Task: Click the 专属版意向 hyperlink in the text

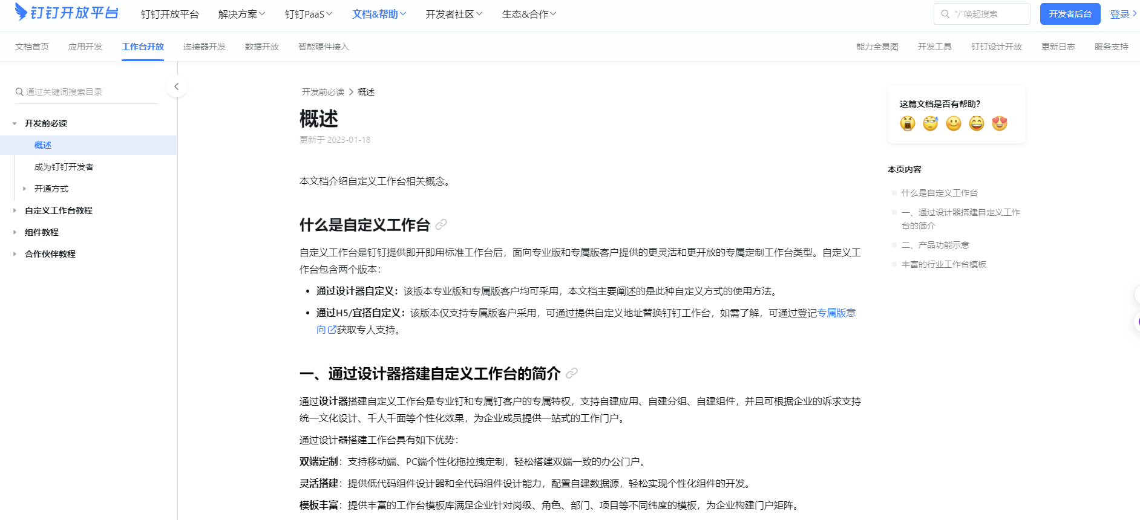Action: tap(837, 313)
